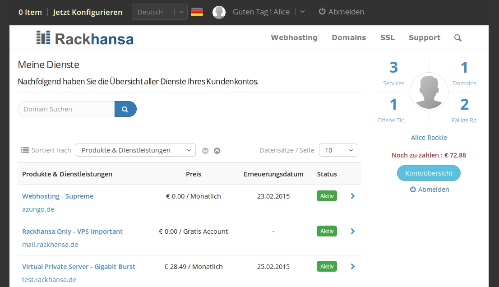Open details arrow for Rackhansa Only - VPS Important
Screen dimensions: 499x287
pos(353,231)
